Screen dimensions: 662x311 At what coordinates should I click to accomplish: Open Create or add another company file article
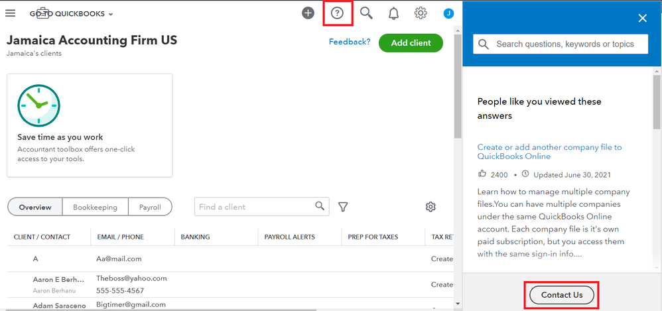tap(549, 152)
